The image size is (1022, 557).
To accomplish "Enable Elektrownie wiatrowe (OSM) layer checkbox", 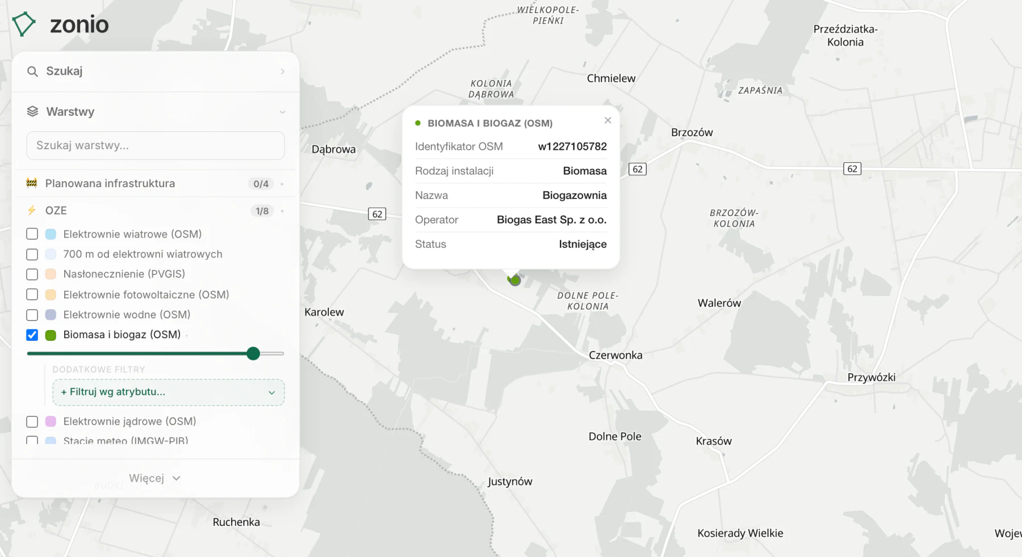I will [x=32, y=234].
